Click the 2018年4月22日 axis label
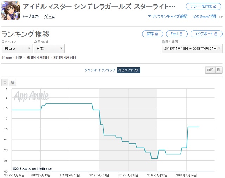Screen dimensions: 225x178 tap(128, 175)
